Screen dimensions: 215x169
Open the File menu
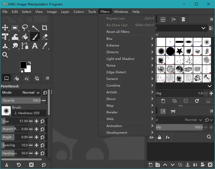coord(5,12)
